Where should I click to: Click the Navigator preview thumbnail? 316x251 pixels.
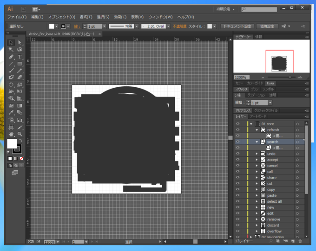click(271, 56)
